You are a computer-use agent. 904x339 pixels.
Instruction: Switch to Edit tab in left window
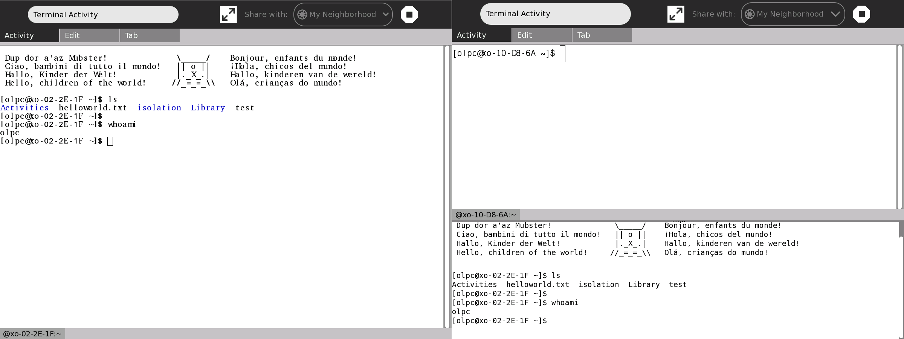(x=89, y=35)
